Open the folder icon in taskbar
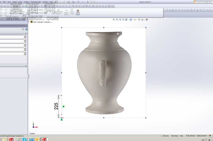 pos(5,139)
